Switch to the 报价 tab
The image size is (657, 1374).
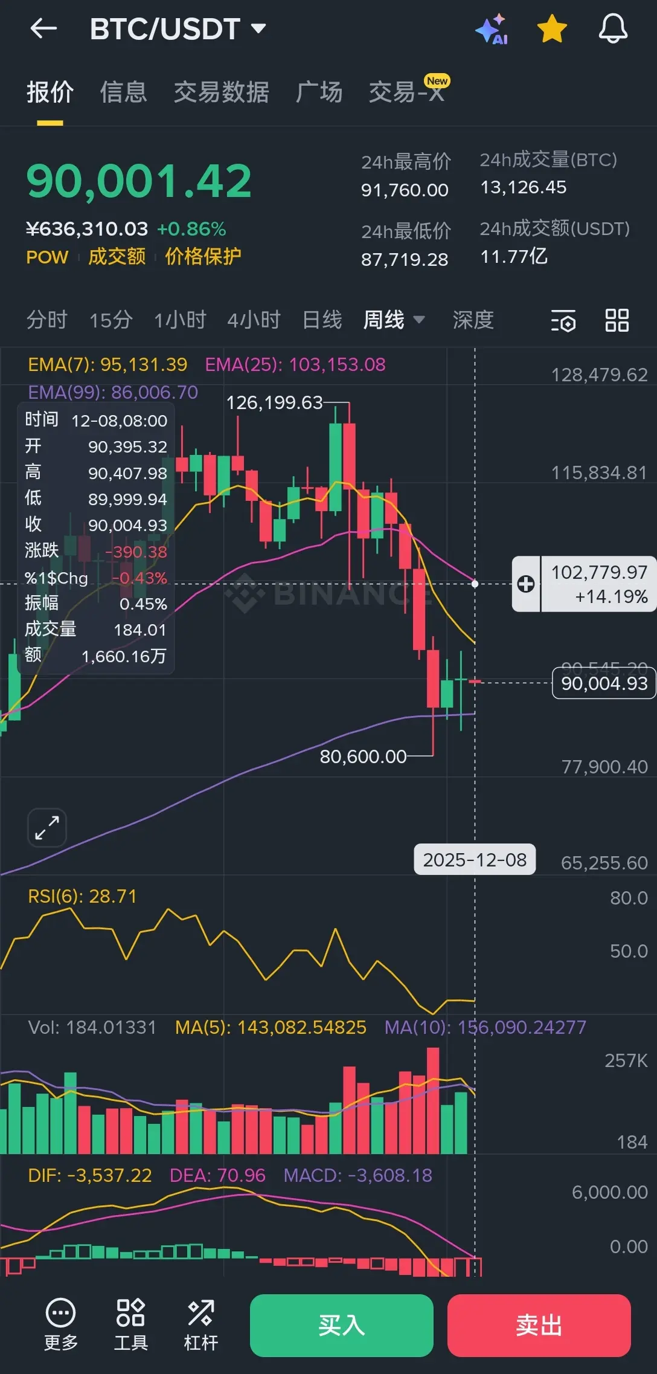pos(50,92)
